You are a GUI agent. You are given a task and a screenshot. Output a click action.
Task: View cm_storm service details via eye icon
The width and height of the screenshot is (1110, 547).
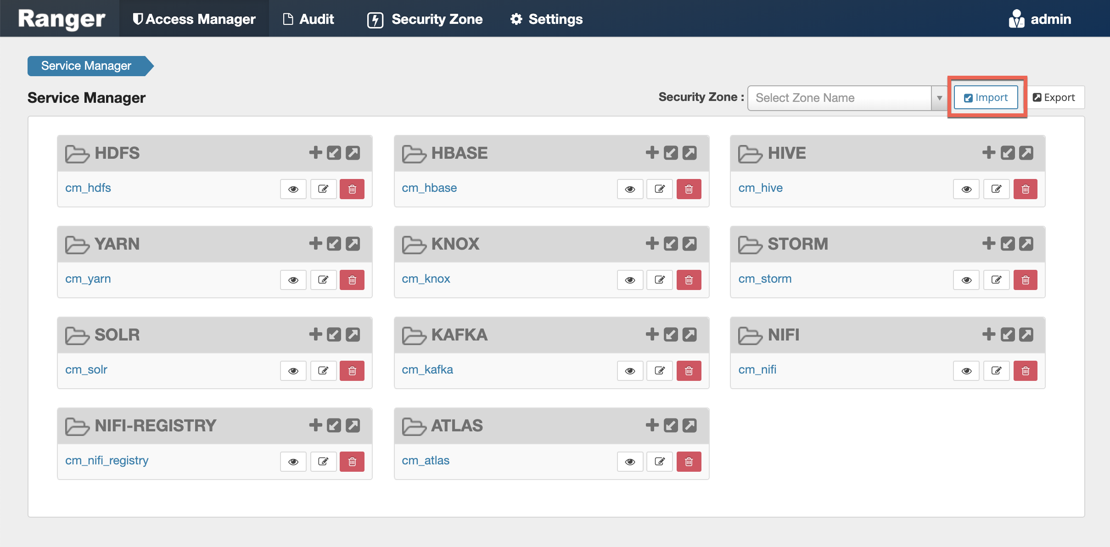coord(966,280)
